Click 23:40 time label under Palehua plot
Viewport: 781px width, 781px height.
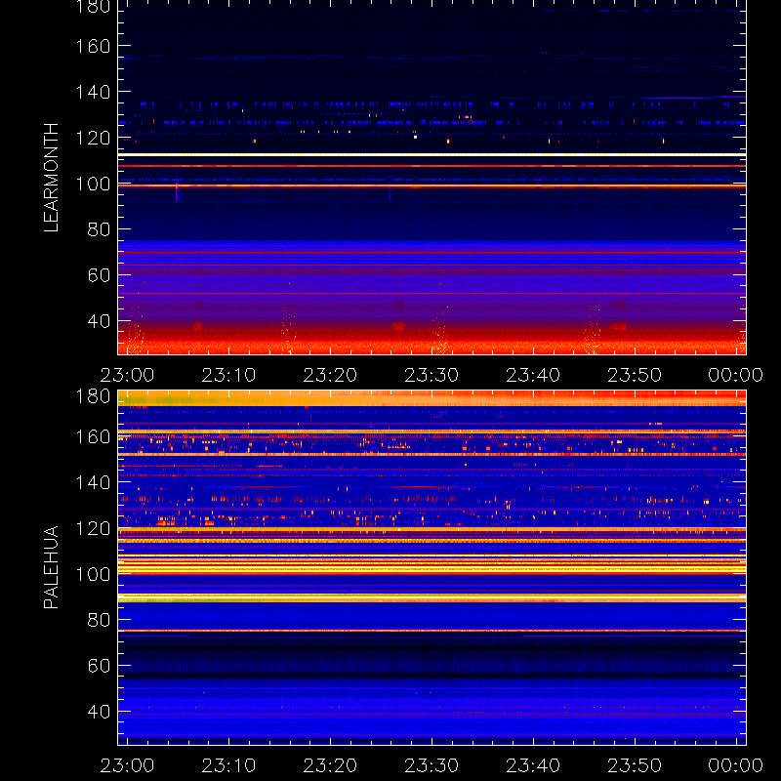click(533, 765)
